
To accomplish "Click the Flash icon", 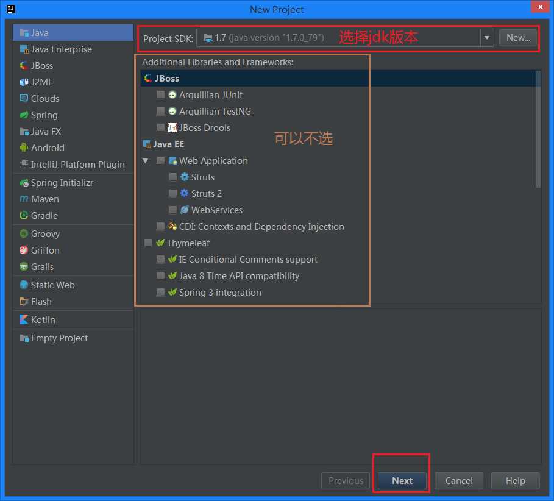I will [24, 301].
